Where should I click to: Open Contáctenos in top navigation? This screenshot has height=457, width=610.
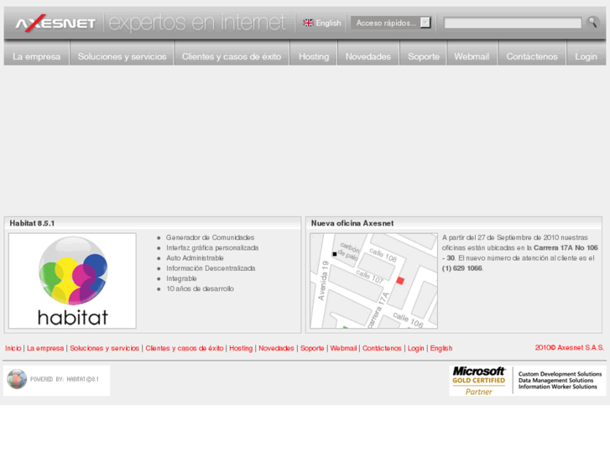tap(532, 56)
